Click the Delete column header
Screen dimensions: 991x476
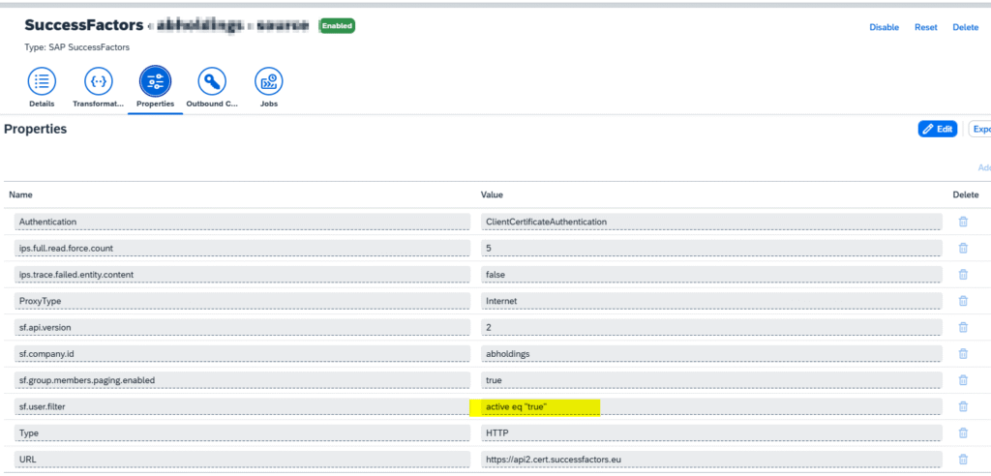(966, 194)
